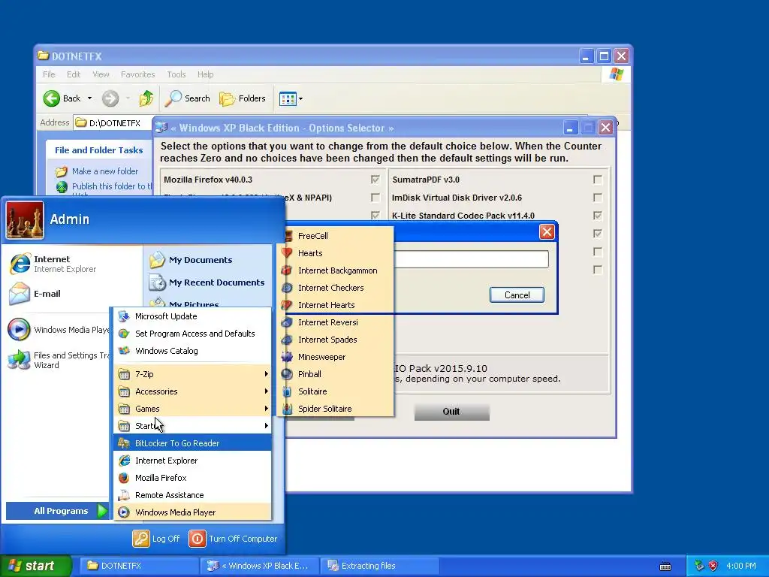Viewport: 769px width, 577px height.
Task: Start Internet Spades
Action: pyautogui.click(x=336, y=340)
